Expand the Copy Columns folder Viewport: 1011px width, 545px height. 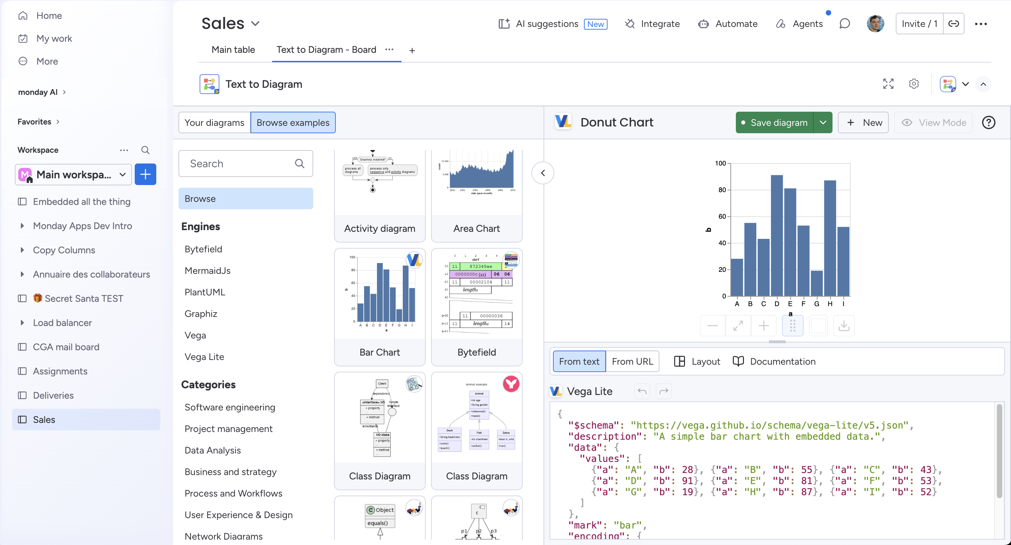pos(22,250)
